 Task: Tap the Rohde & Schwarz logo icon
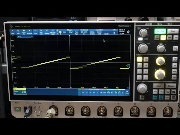pos(128,32)
